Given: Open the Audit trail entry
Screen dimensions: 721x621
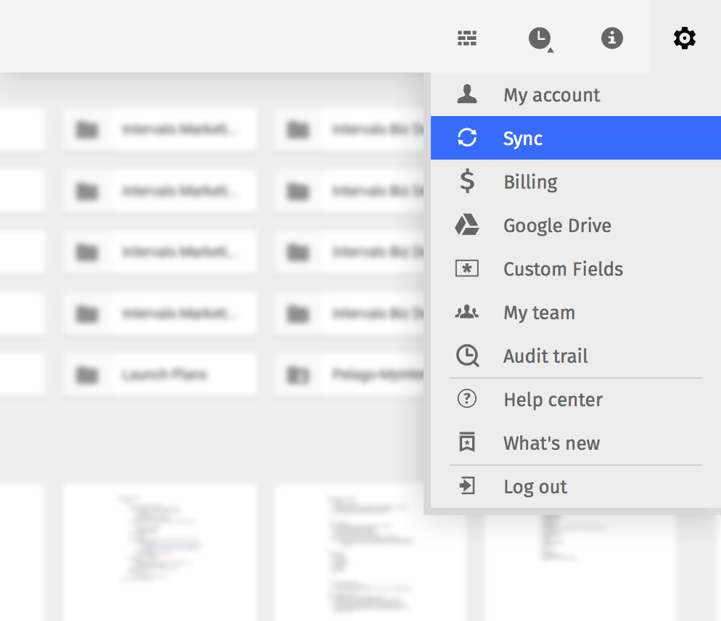Looking at the screenshot, I should (576, 355).
